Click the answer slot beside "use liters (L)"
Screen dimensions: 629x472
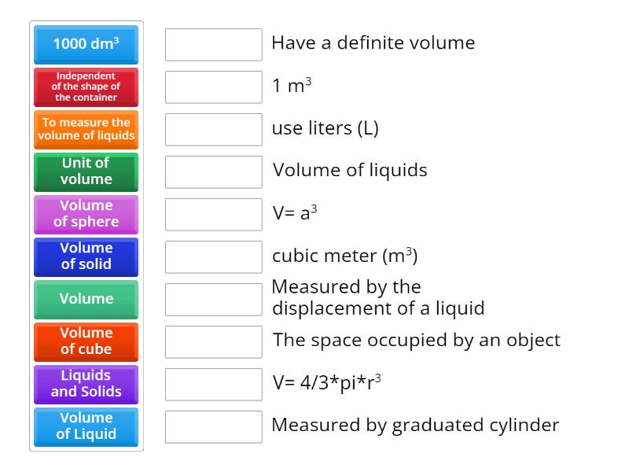pyautogui.click(x=213, y=129)
